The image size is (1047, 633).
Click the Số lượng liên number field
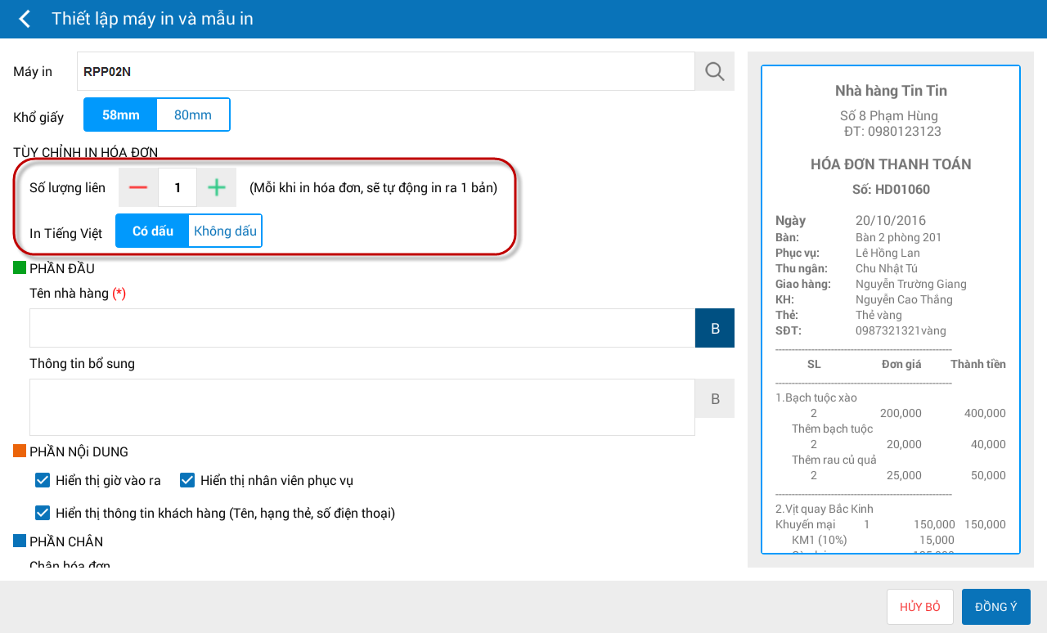177,187
